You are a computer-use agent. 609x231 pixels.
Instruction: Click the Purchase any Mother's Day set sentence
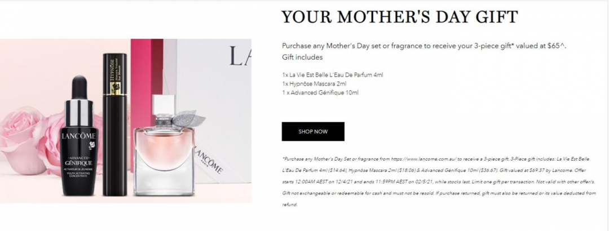coord(424,46)
